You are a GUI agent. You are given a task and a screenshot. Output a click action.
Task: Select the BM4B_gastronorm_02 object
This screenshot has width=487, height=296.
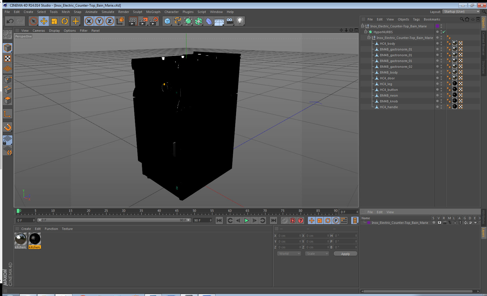click(x=396, y=67)
